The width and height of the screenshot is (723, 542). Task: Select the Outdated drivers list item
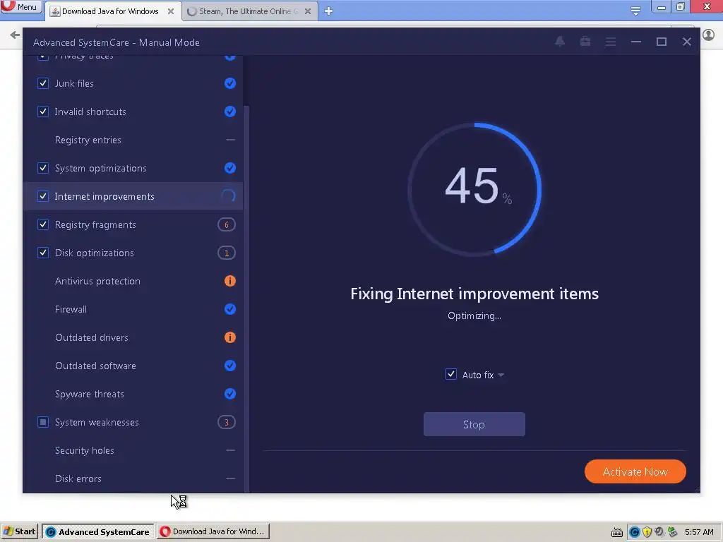(133, 337)
